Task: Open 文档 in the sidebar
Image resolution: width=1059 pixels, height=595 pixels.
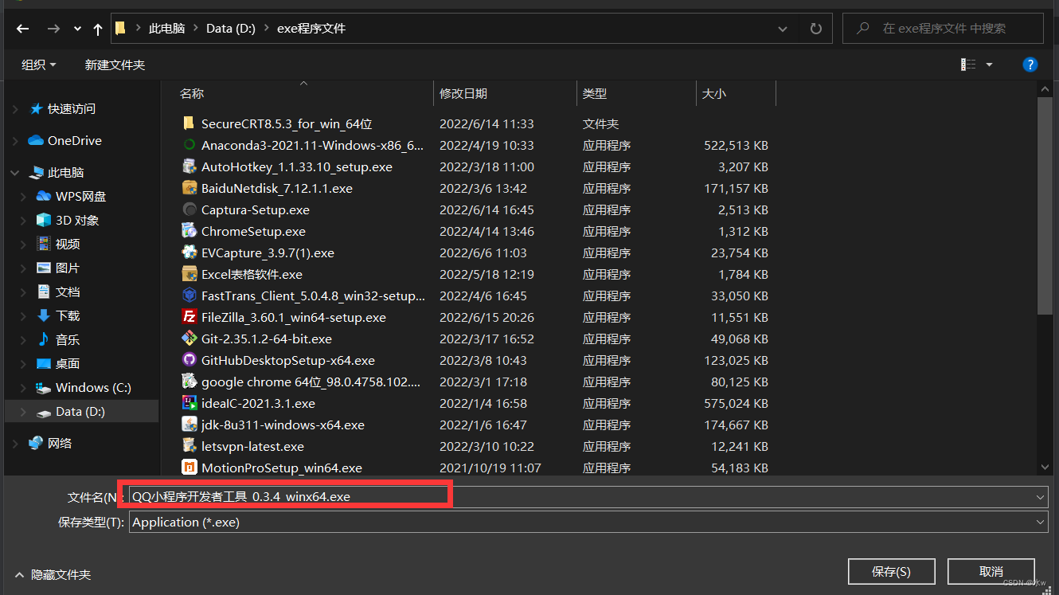Action: coord(68,292)
